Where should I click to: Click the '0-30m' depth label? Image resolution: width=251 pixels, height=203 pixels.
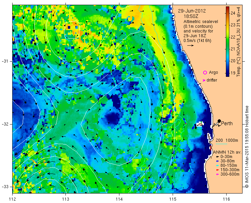tap(226, 157)
